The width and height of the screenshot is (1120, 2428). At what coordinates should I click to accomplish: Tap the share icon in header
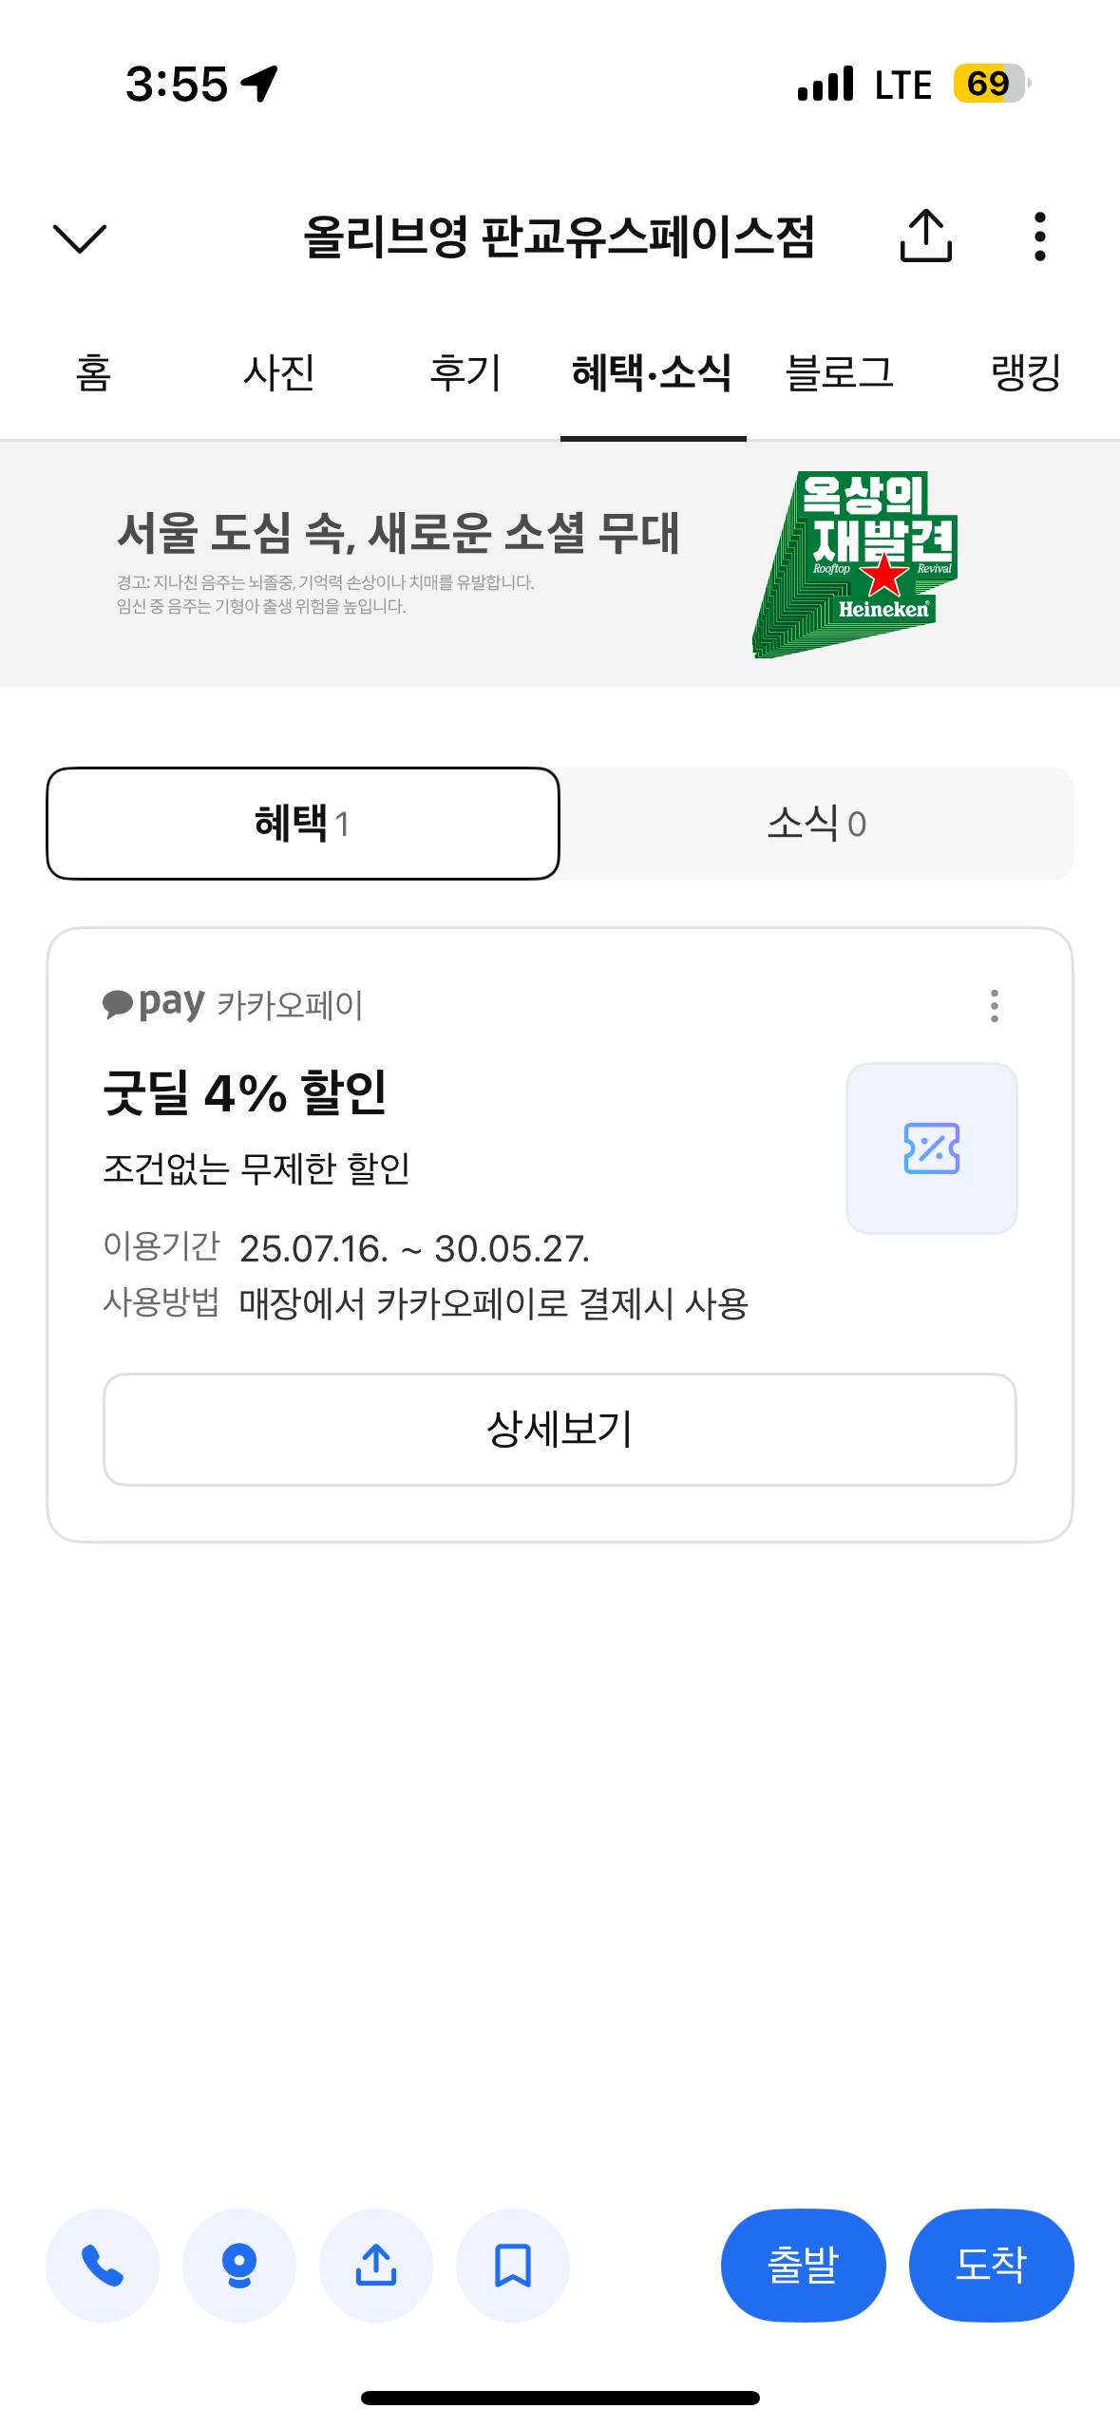925,236
